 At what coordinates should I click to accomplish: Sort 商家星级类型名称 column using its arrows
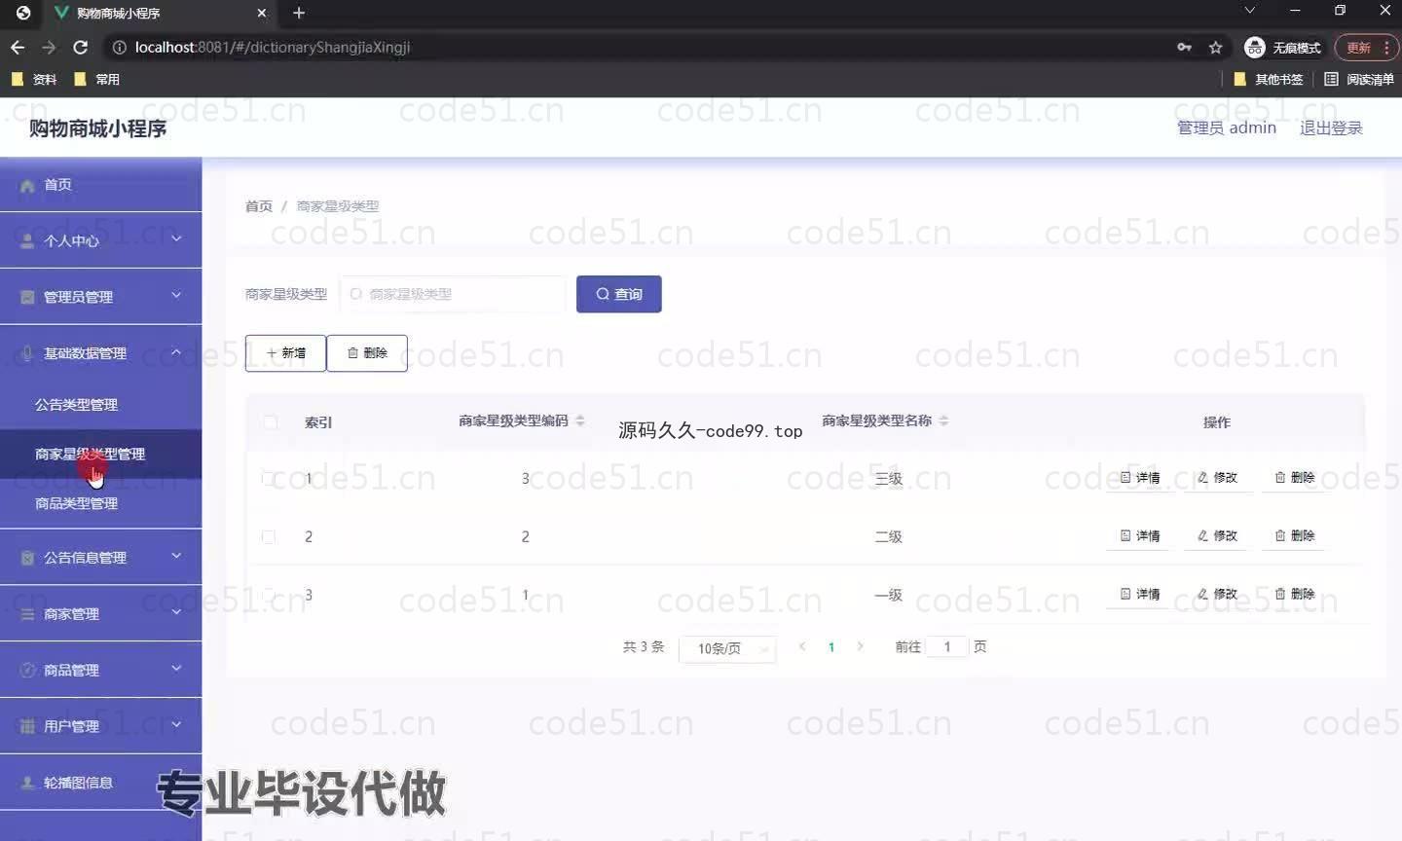coord(943,420)
